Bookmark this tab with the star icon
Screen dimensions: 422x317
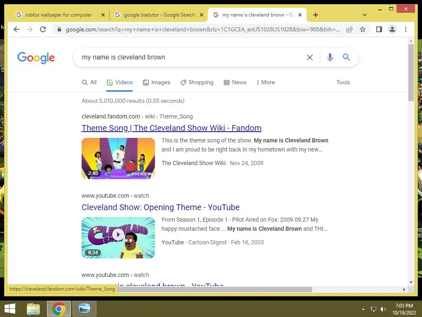click(x=363, y=29)
